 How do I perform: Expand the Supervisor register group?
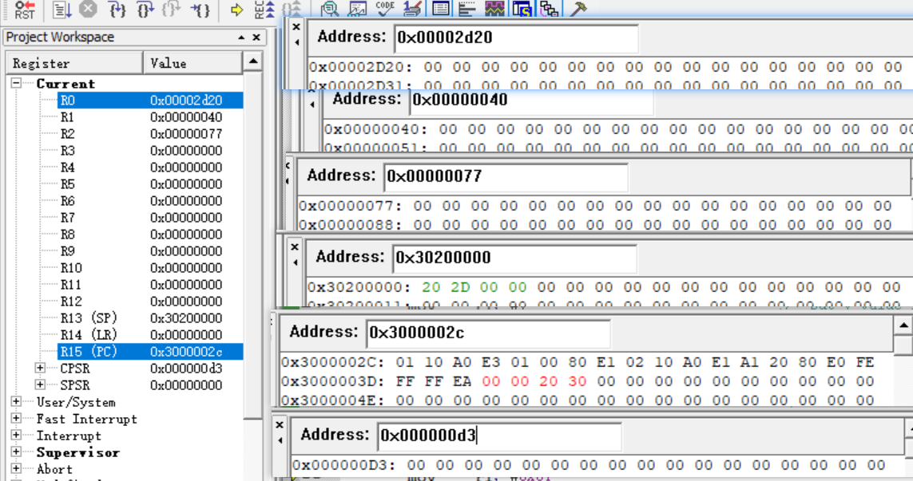point(16,452)
